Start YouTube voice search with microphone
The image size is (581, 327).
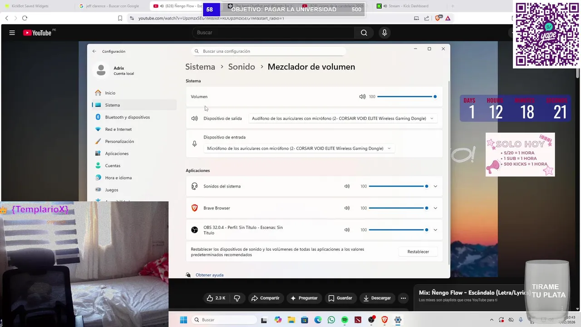click(x=384, y=33)
